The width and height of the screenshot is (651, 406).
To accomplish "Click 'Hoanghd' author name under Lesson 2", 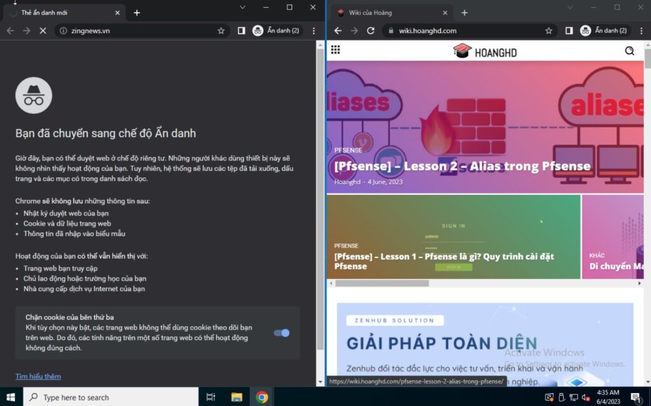I will tap(348, 182).
